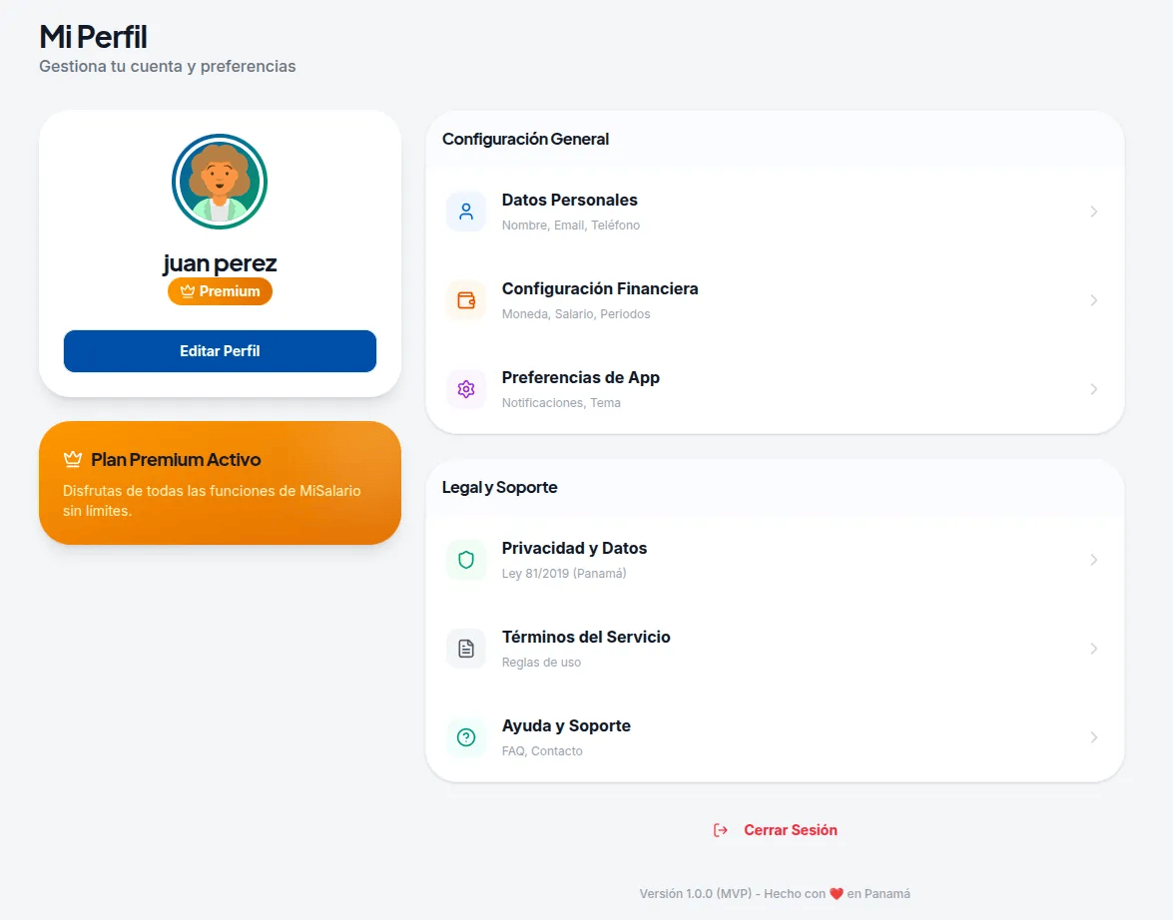This screenshot has height=920, width=1173.
Task: Open the Ayuda y Soporte entry
Action: (x=775, y=737)
